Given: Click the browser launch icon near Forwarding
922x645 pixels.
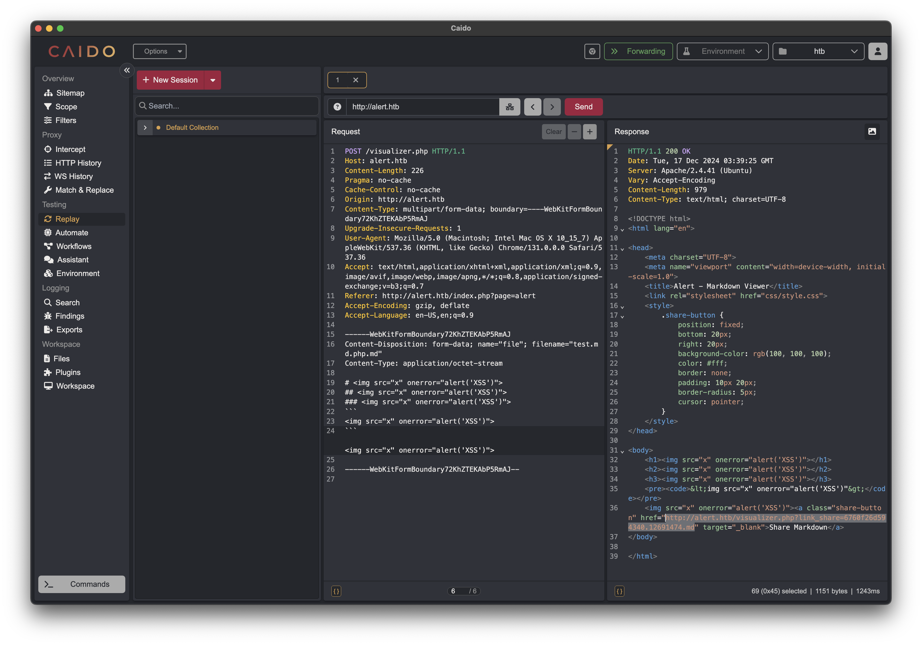Looking at the screenshot, I should pyautogui.click(x=592, y=51).
